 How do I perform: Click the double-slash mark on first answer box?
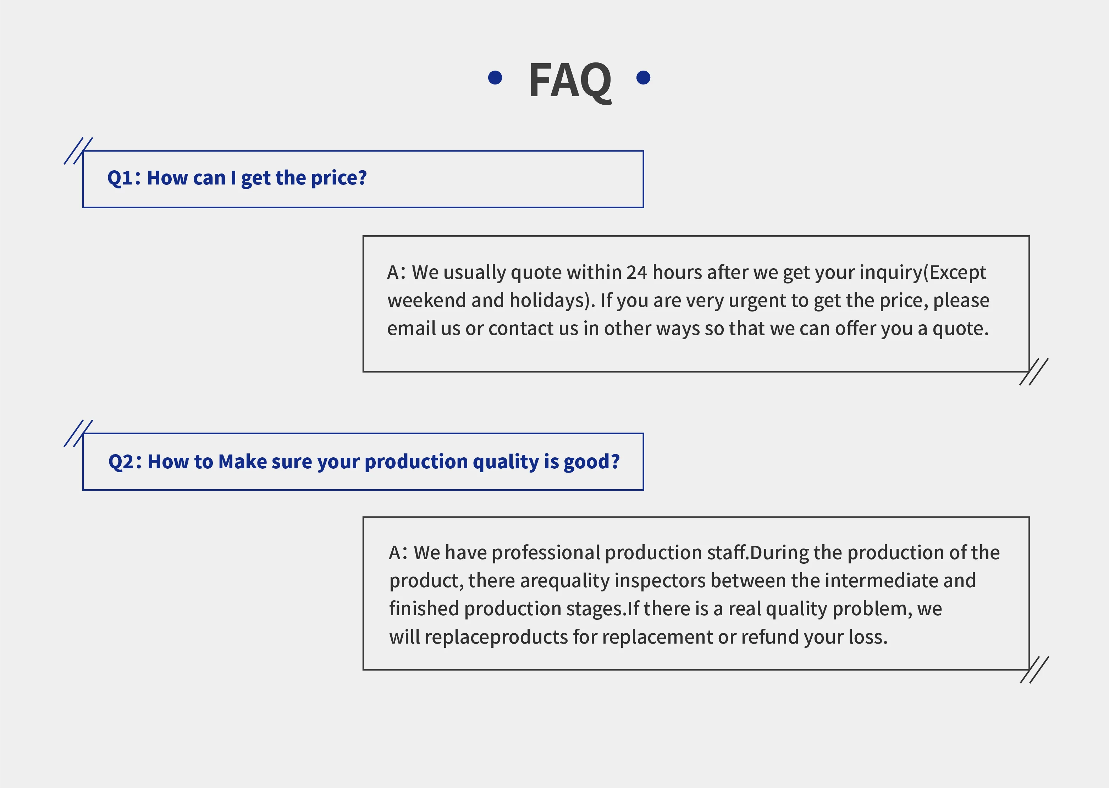pyautogui.click(x=1034, y=372)
